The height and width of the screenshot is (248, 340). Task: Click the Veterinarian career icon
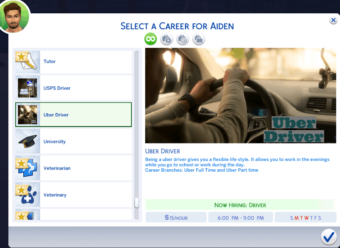(x=28, y=168)
